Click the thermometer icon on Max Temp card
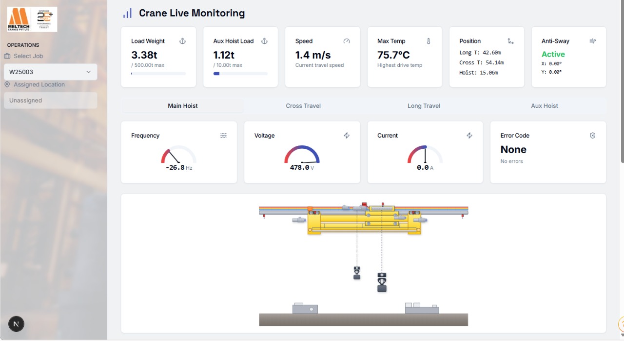 click(x=429, y=41)
